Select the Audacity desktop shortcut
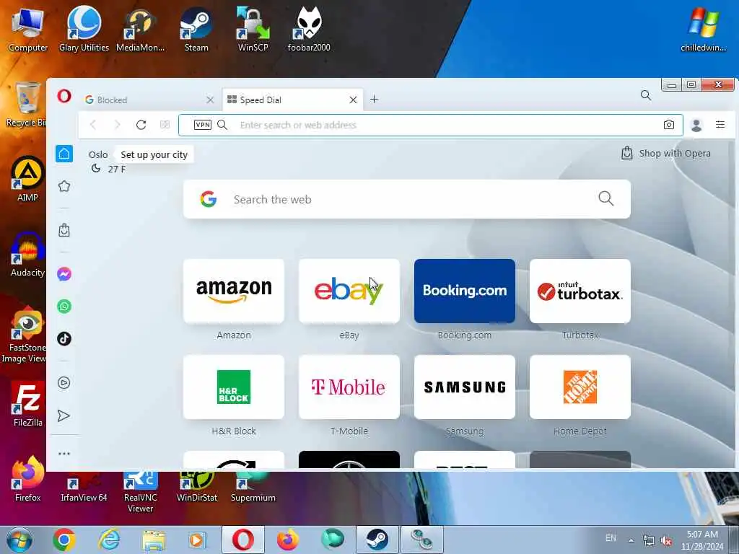Screen dimensions: 739x554 (x=28, y=255)
